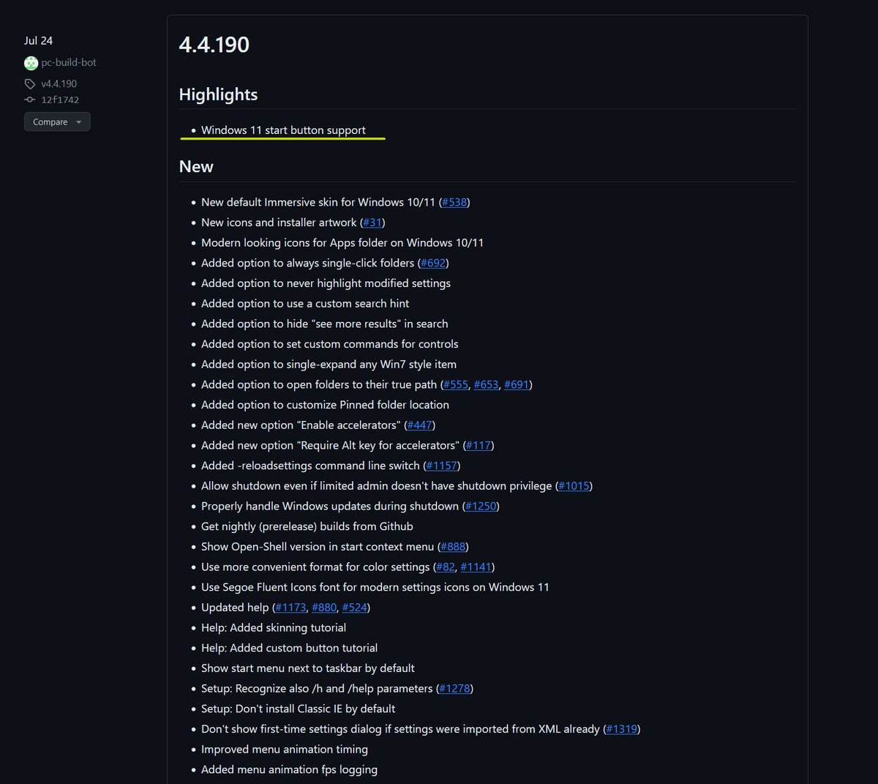Open the v4.4.190 tag link
The width and height of the screenshot is (878, 784).
click(59, 84)
